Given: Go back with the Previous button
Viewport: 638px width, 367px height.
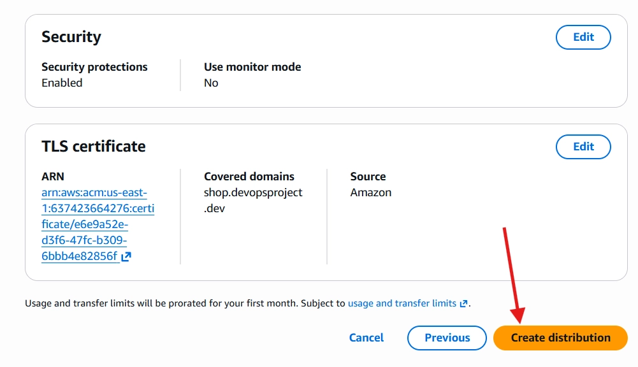Looking at the screenshot, I should [447, 338].
